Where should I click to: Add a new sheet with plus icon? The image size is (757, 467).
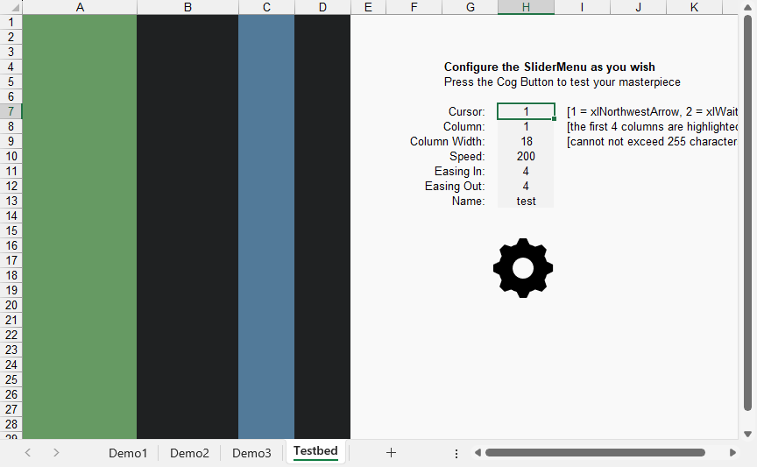(391, 452)
